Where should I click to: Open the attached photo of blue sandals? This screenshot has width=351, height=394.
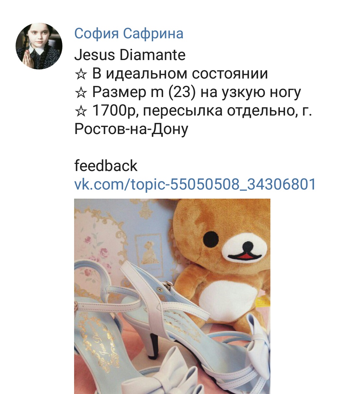click(x=172, y=296)
